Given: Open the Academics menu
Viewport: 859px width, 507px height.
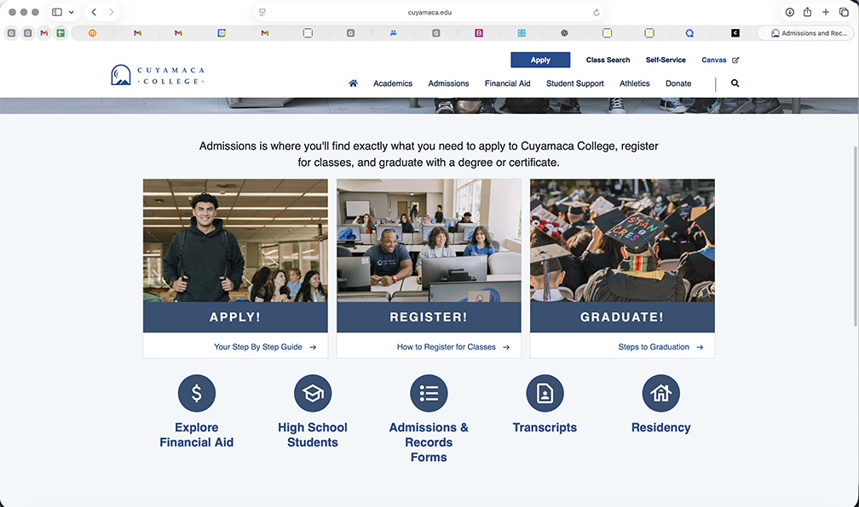Looking at the screenshot, I should (x=393, y=83).
